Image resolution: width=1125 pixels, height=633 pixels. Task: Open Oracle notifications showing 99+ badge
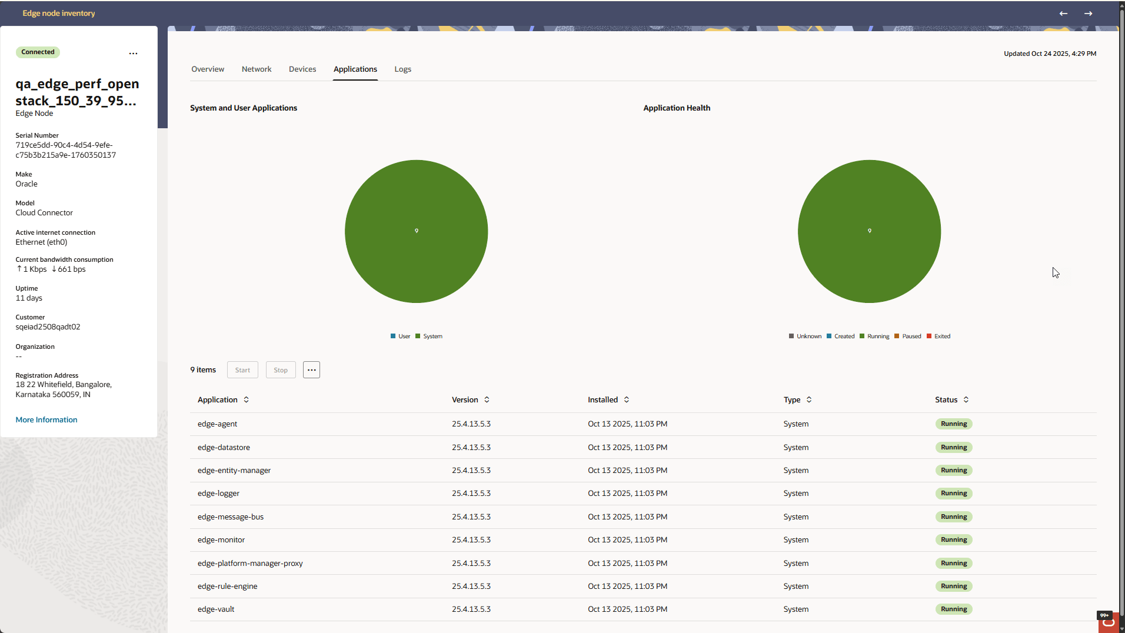click(x=1108, y=622)
